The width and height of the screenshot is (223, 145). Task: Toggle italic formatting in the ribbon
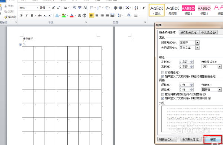(26, 15)
